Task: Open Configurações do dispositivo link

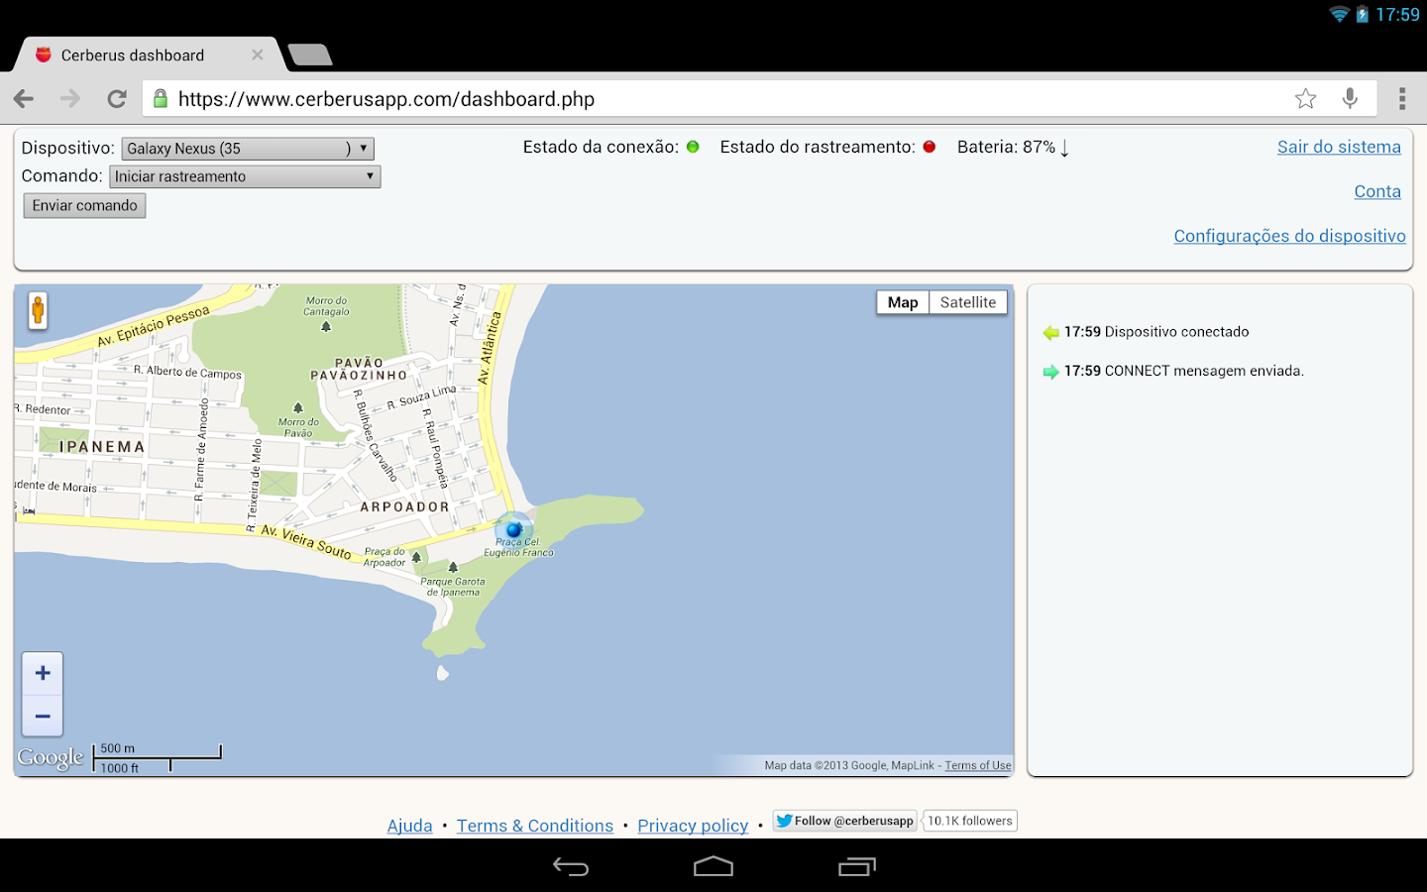Action: pyautogui.click(x=1289, y=236)
